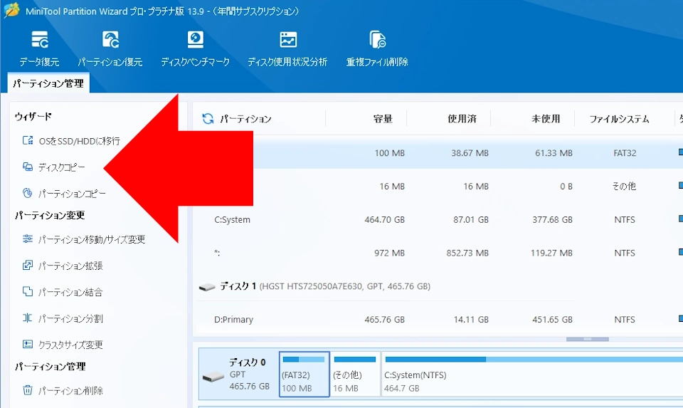The width and height of the screenshot is (683, 408).
Task: Select the *: 972 MB partition row
Action: tap(438, 253)
